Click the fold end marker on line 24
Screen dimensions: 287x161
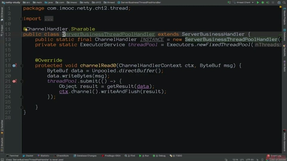pyautogui.click(x=22, y=97)
